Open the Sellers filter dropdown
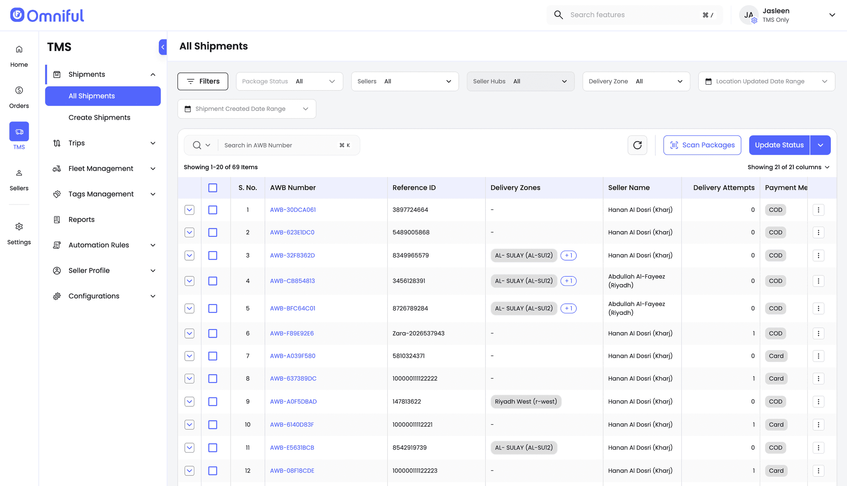The height and width of the screenshot is (486, 847). click(x=405, y=81)
